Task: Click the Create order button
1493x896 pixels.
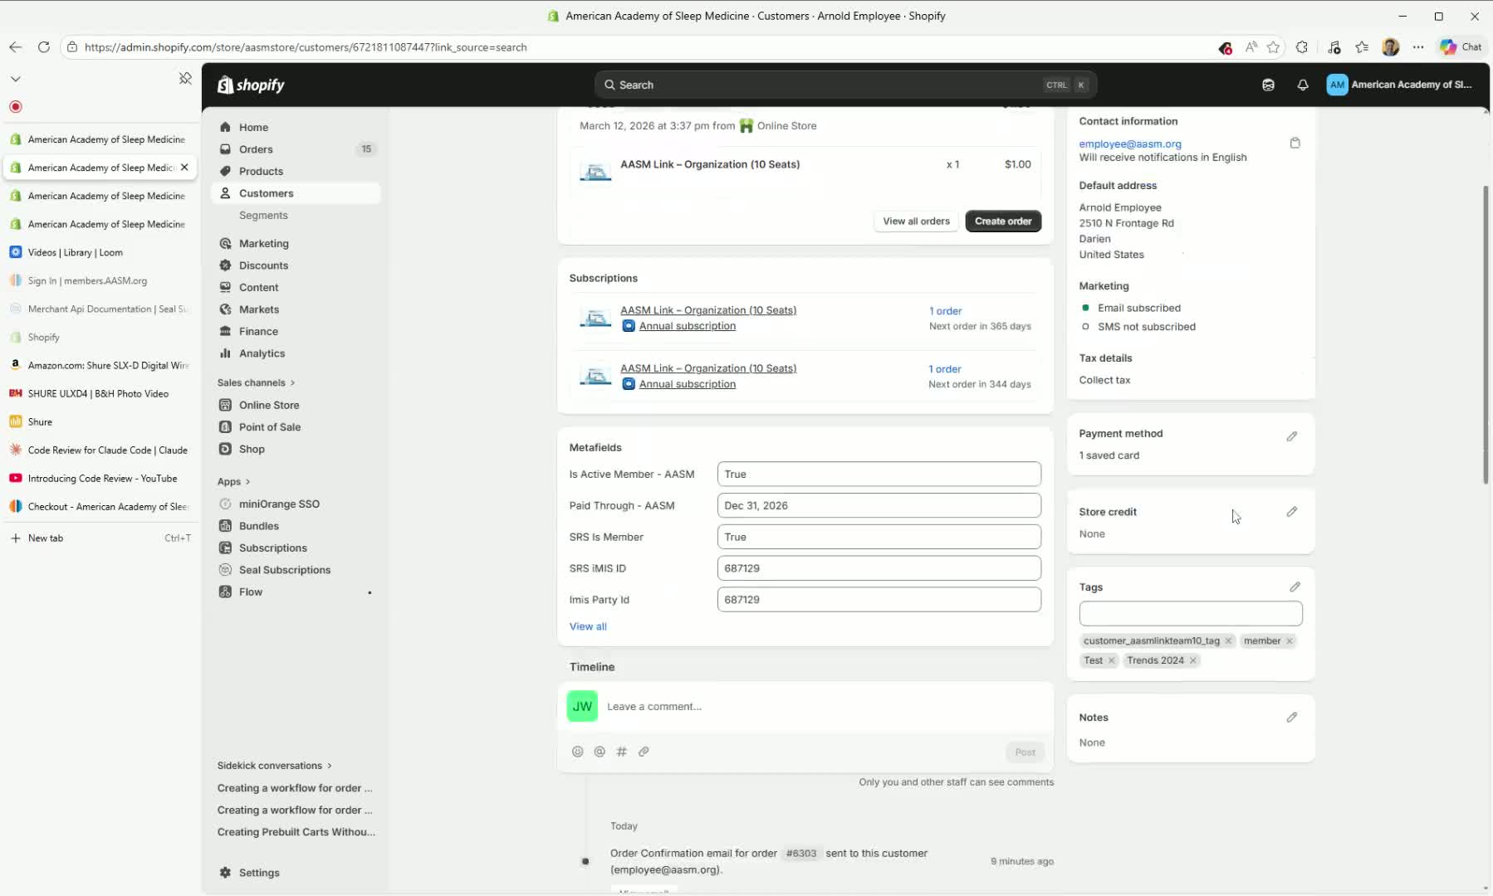Action: [1003, 222]
